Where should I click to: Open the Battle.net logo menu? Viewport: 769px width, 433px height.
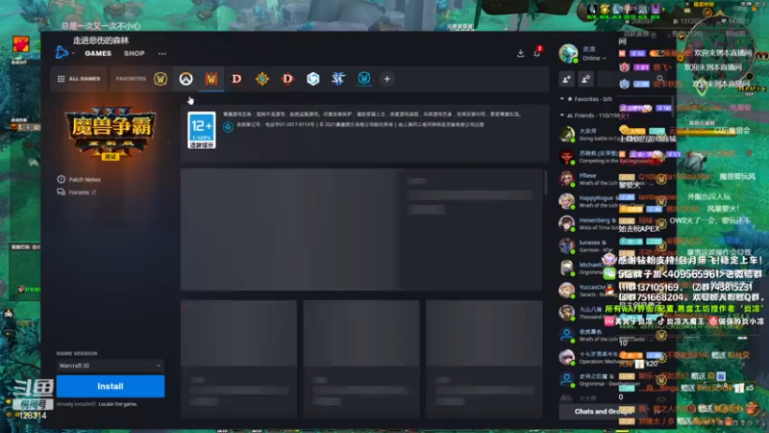[62, 53]
